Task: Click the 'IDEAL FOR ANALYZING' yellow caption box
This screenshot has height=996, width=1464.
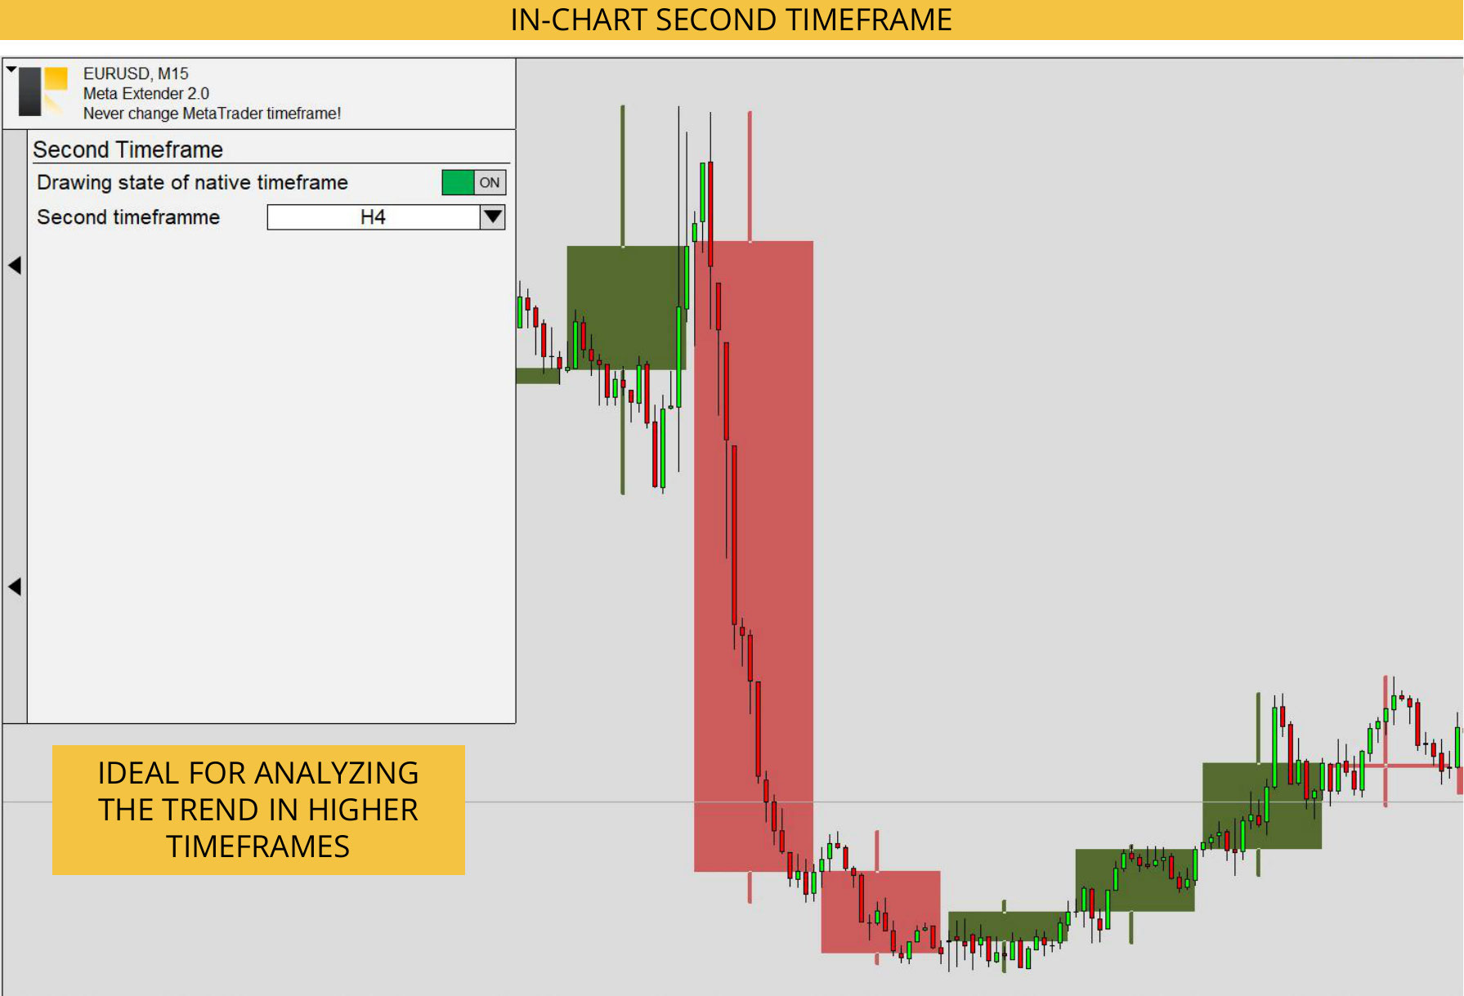Action: click(258, 810)
